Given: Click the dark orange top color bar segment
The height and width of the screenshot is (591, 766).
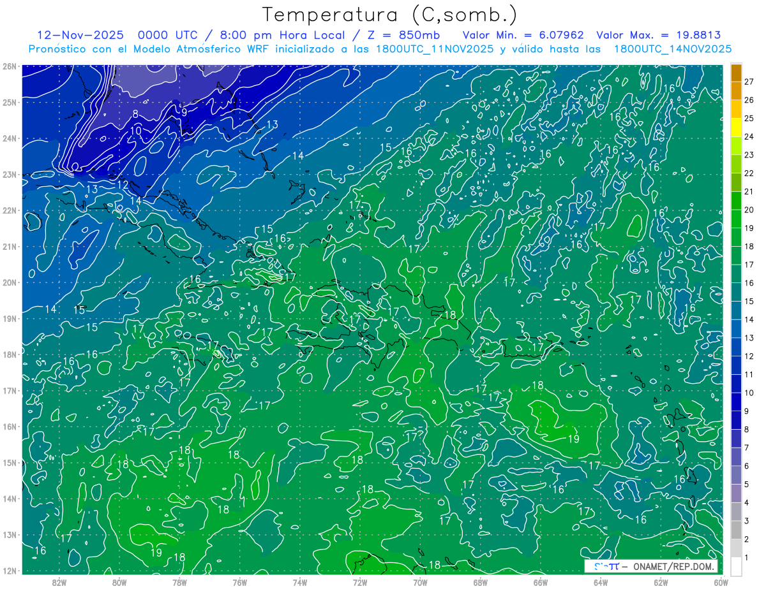Looking at the screenshot, I should pos(736,73).
